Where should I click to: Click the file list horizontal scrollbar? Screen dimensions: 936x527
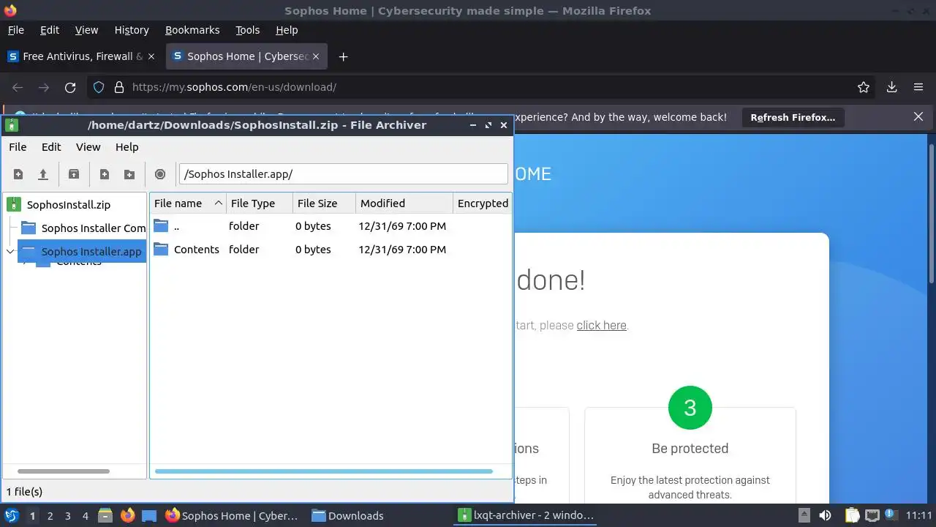(x=324, y=471)
